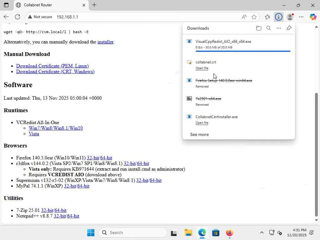
Task: Open CollabnetCertInstaller.exe via Open file
Action: click(x=202, y=123)
